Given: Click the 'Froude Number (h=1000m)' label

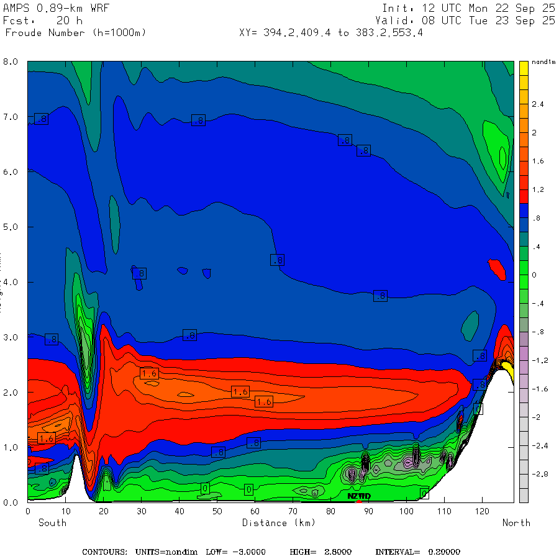Looking at the screenshot, I should pos(76,33).
